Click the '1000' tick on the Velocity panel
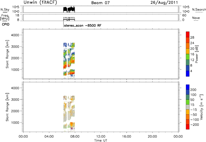This screenshot has height=142, width=206. (x=15, y=123)
